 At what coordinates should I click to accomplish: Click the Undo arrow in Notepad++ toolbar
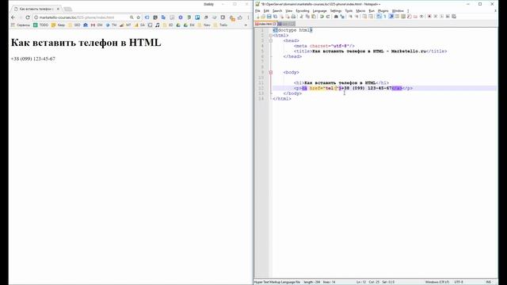coord(322,17)
